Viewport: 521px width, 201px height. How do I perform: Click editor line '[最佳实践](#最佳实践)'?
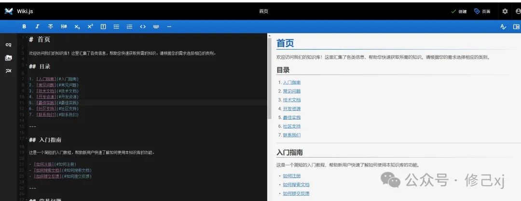click(x=57, y=103)
